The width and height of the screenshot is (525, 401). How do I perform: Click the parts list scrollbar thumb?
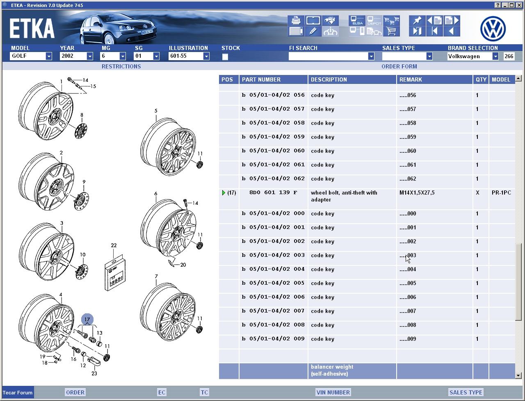(x=518, y=283)
